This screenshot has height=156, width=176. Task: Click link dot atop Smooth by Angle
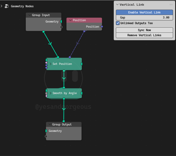(x=64, y=88)
